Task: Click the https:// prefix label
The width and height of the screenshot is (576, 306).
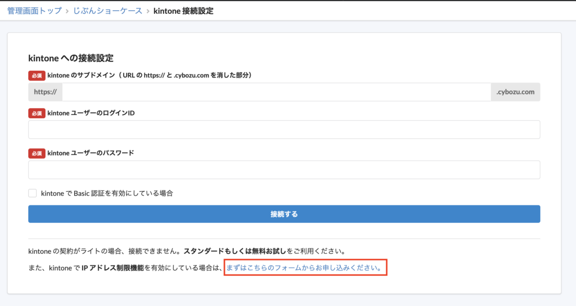Action: [x=45, y=92]
